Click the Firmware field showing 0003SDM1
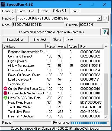The image size is (112, 131). [x=94, y=25]
